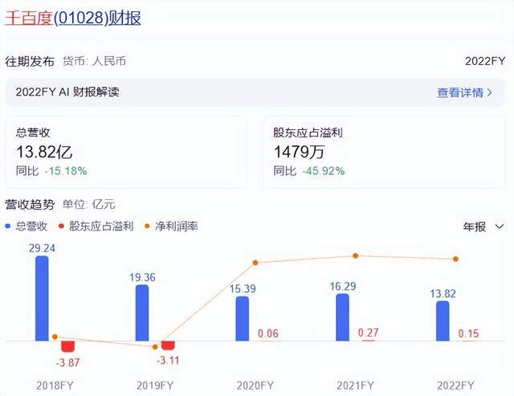Screen dimensions: 514x396
Task: Open the 王百度(01028)财报 title link
Action: [x=73, y=18]
